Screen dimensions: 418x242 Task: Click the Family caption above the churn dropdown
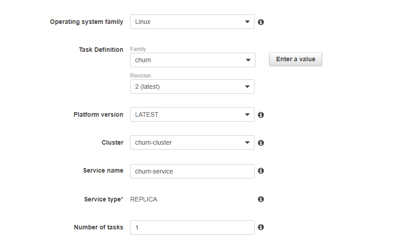[x=138, y=49]
